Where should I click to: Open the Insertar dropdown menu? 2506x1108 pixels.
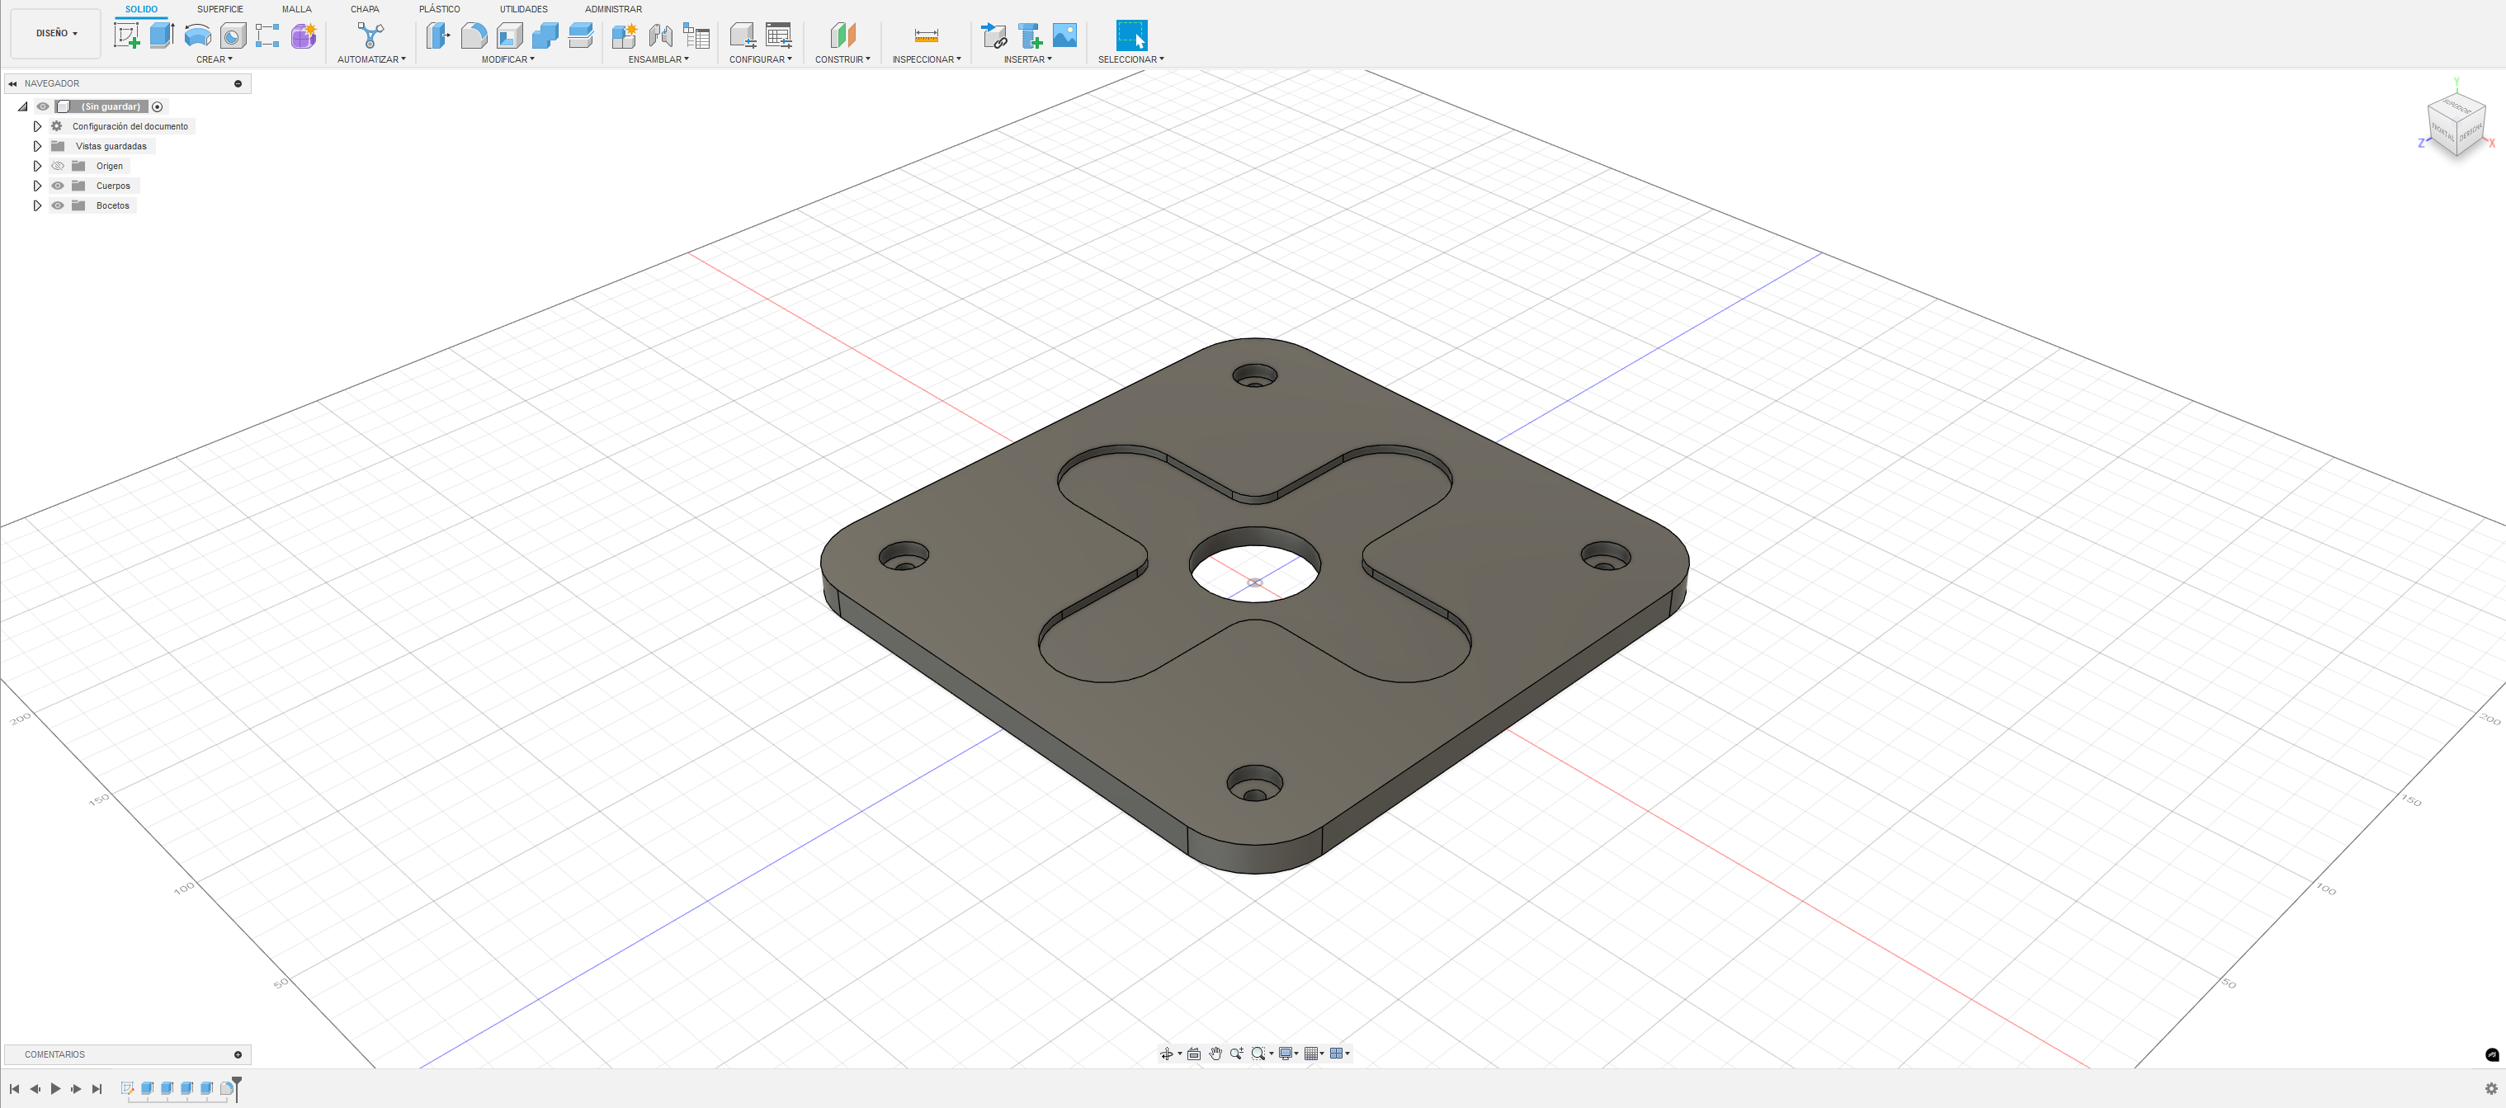point(1027,59)
